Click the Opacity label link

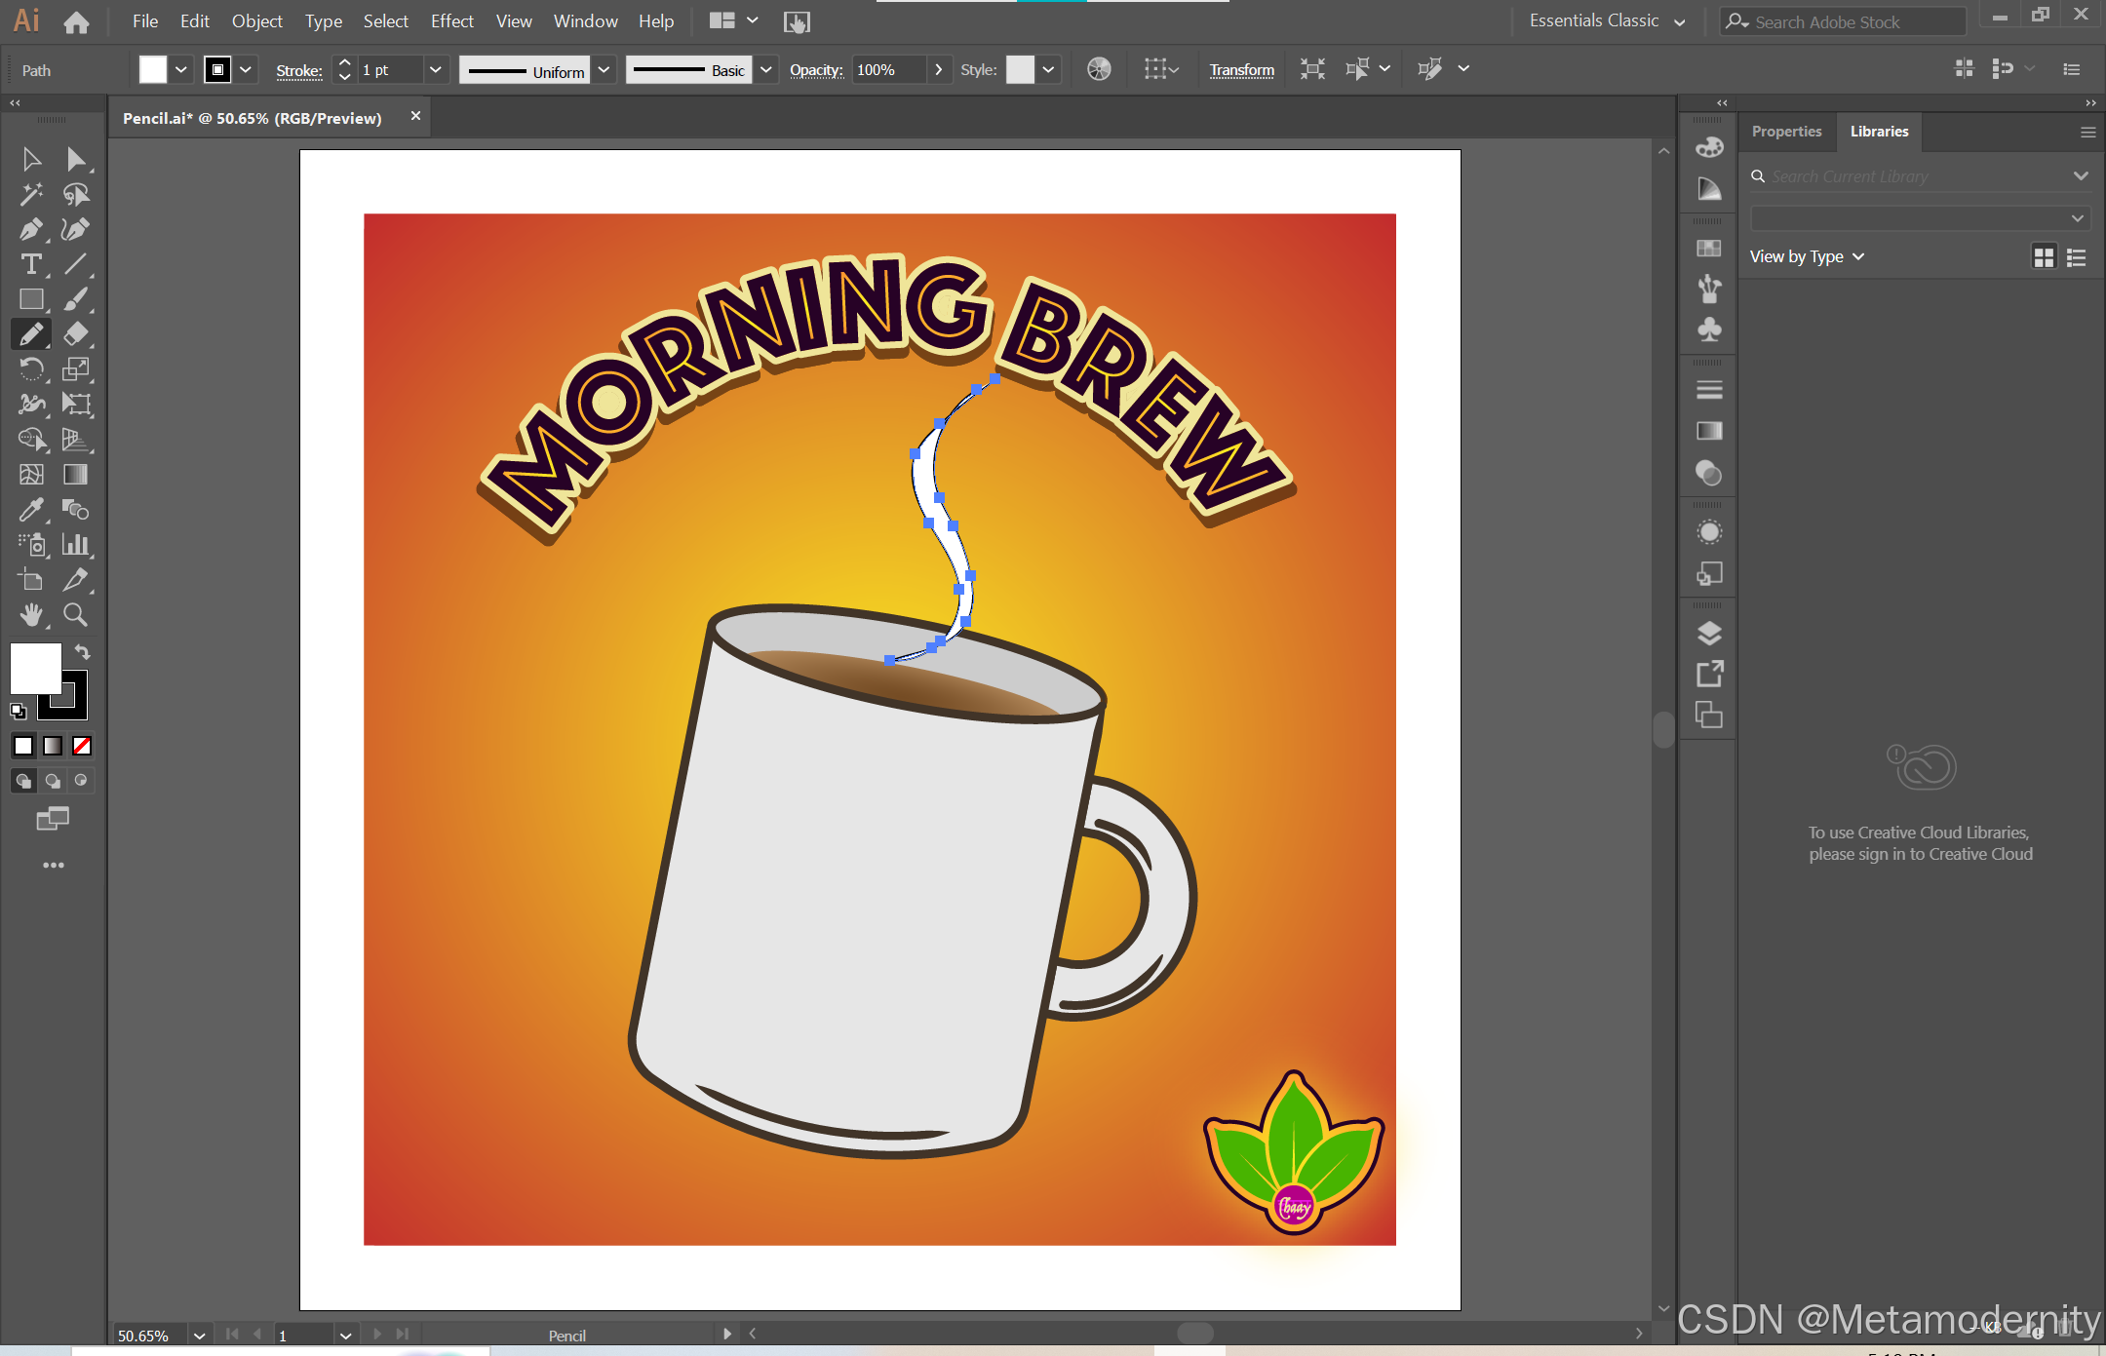[x=815, y=70]
